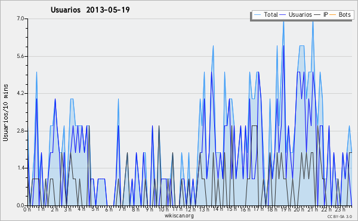Click the 4 h x-axis label

tap(81, 209)
